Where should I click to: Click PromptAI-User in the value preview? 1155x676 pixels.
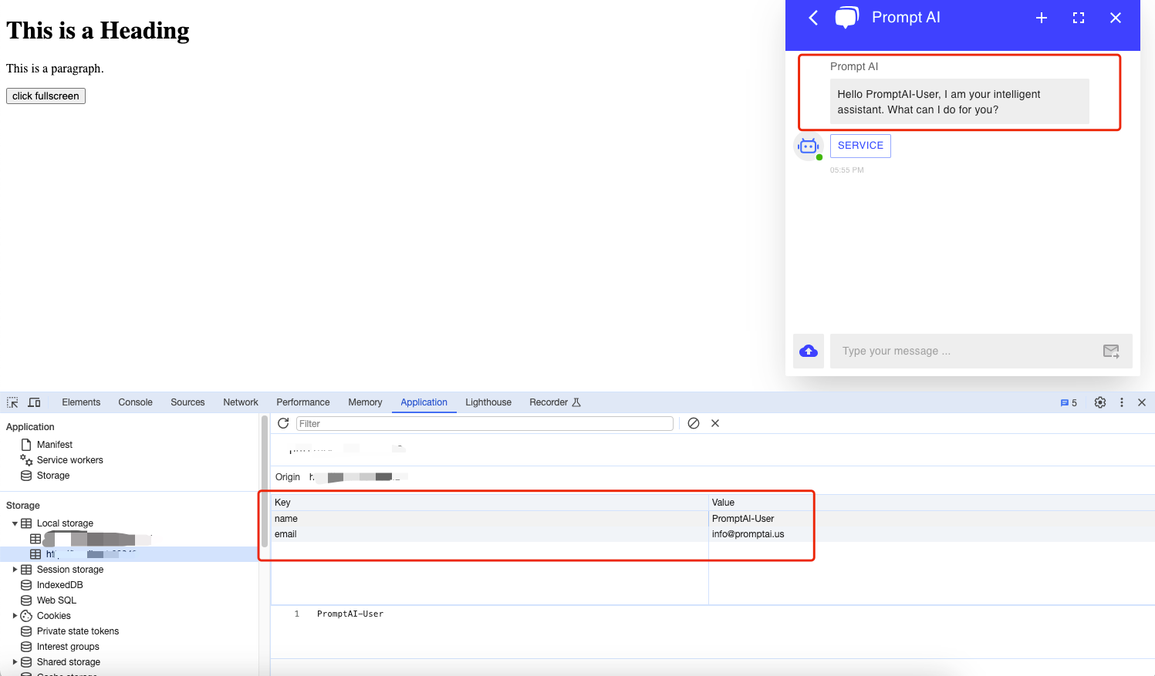click(350, 614)
